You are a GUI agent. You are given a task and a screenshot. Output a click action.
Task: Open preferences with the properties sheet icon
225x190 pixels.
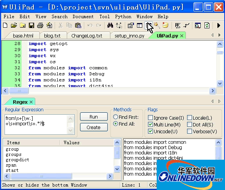[x=131, y=25]
